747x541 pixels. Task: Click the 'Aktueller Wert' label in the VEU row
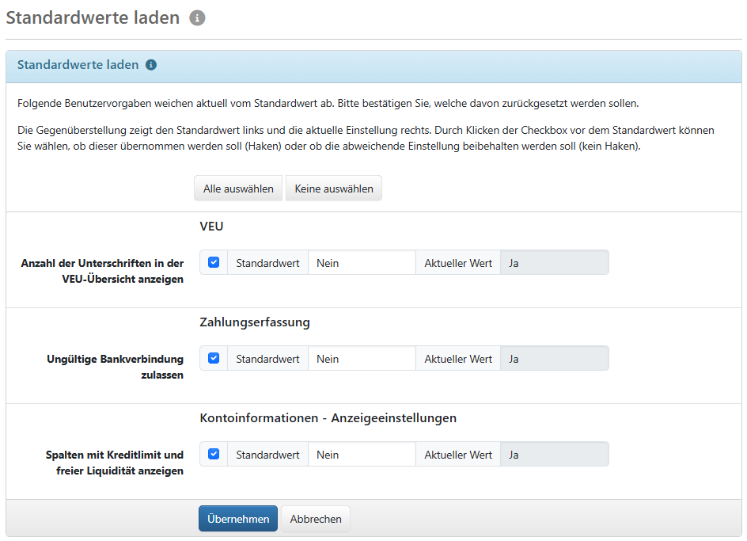tap(458, 263)
